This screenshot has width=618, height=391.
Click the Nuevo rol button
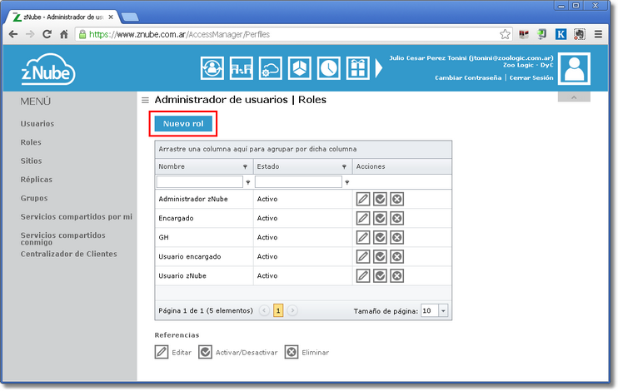coord(182,123)
